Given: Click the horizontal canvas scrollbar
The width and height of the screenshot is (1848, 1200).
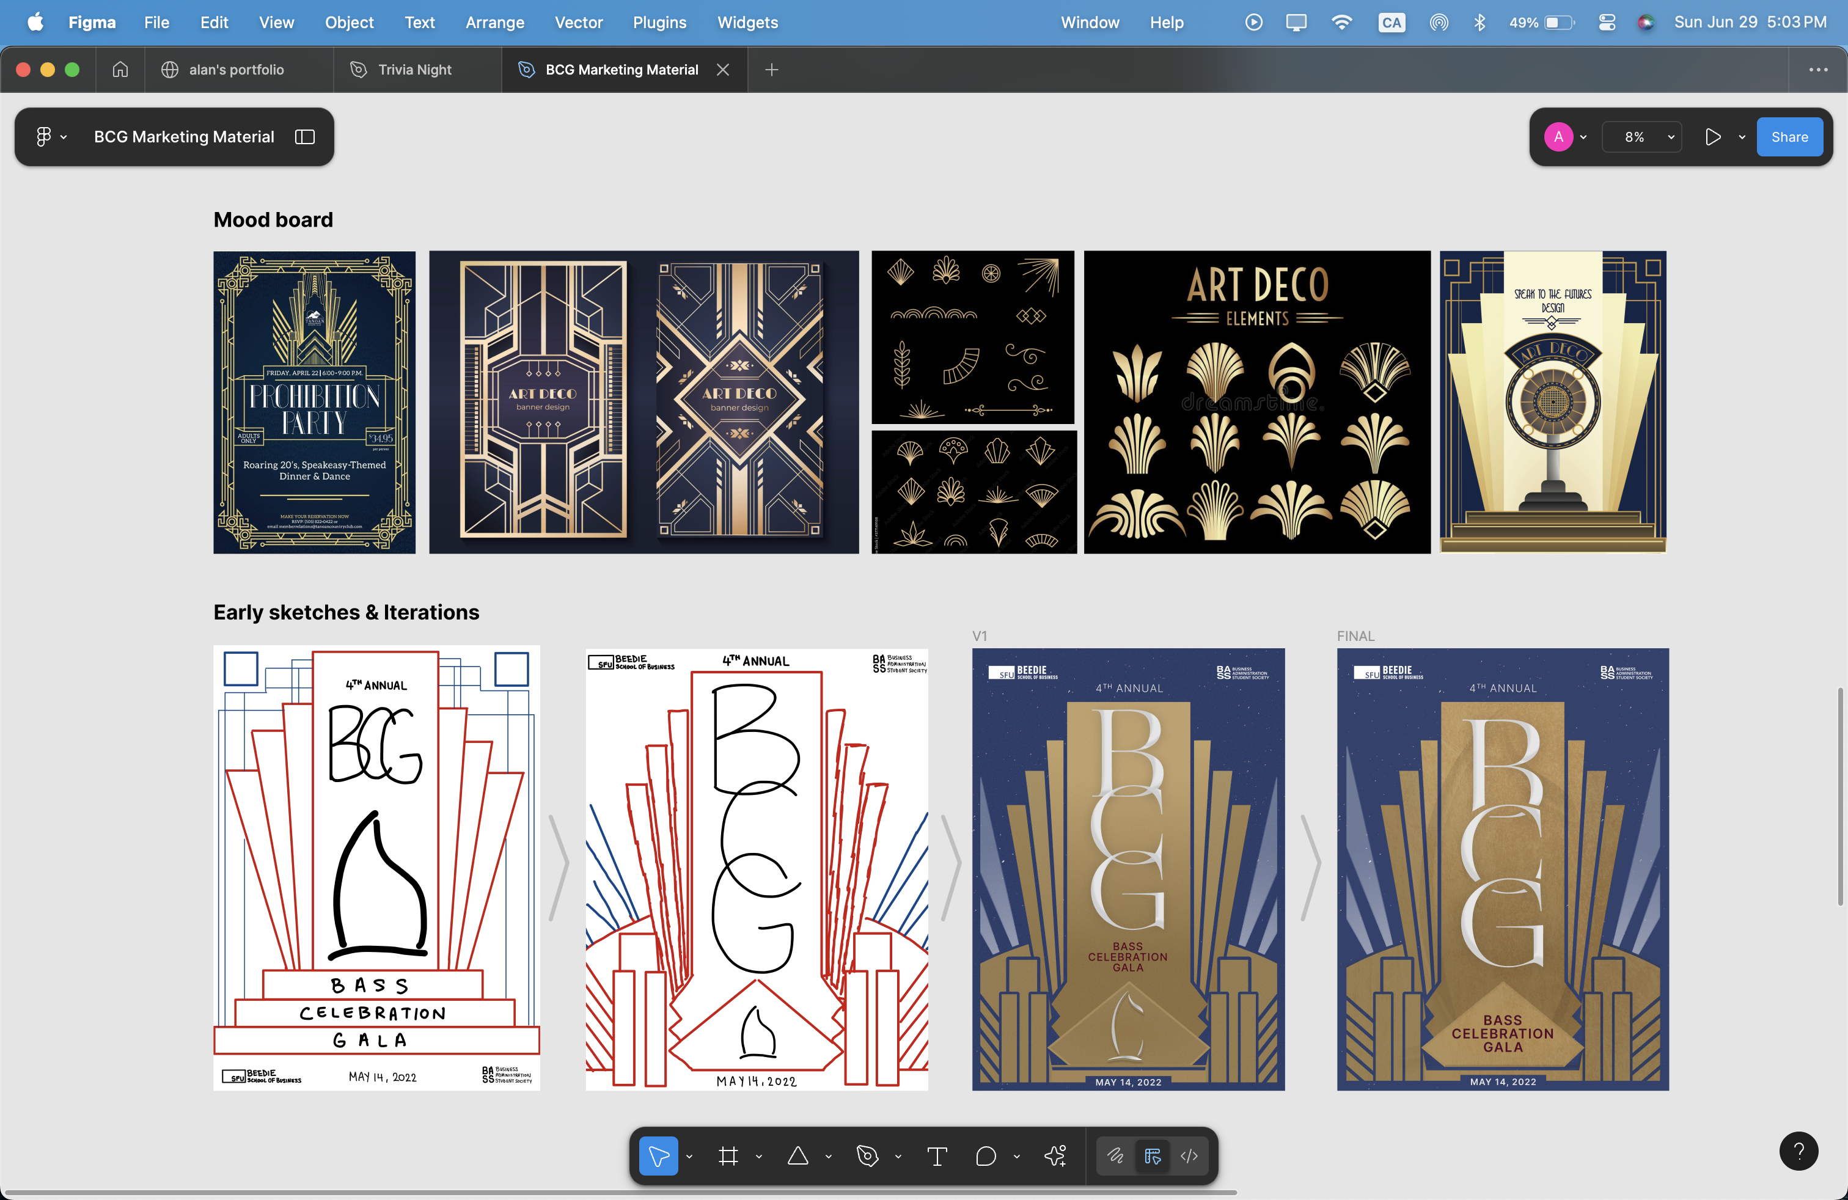Looking at the screenshot, I should click(x=620, y=1191).
